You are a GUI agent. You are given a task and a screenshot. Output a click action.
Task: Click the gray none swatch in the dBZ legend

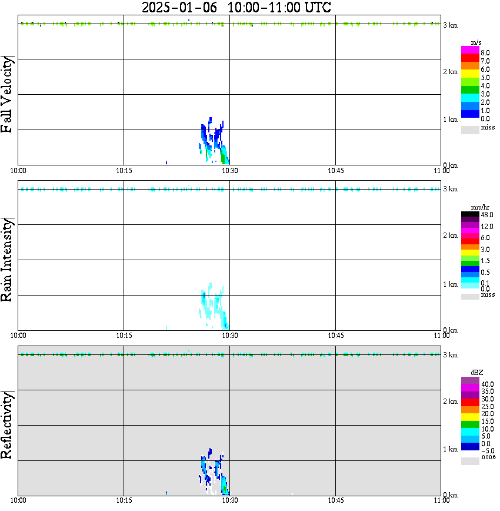(x=470, y=461)
